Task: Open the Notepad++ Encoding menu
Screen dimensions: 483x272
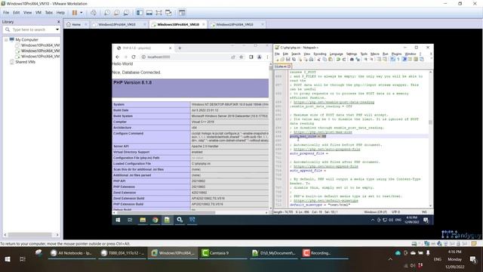Action: [320, 54]
